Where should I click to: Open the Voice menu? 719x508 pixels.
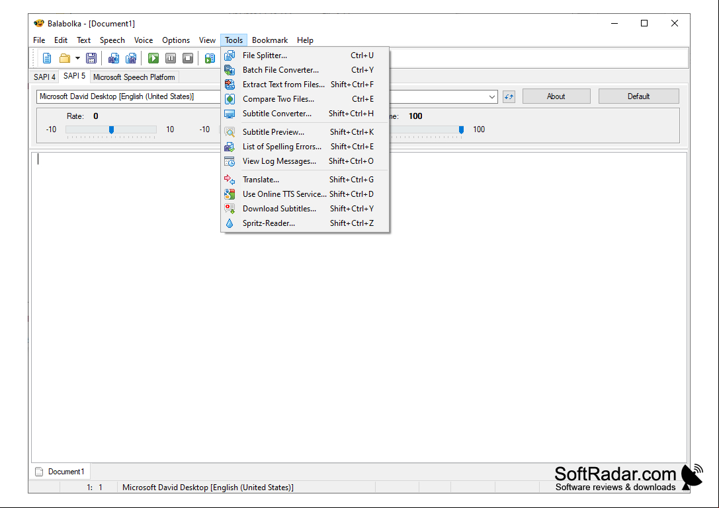[x=144, y=40]
